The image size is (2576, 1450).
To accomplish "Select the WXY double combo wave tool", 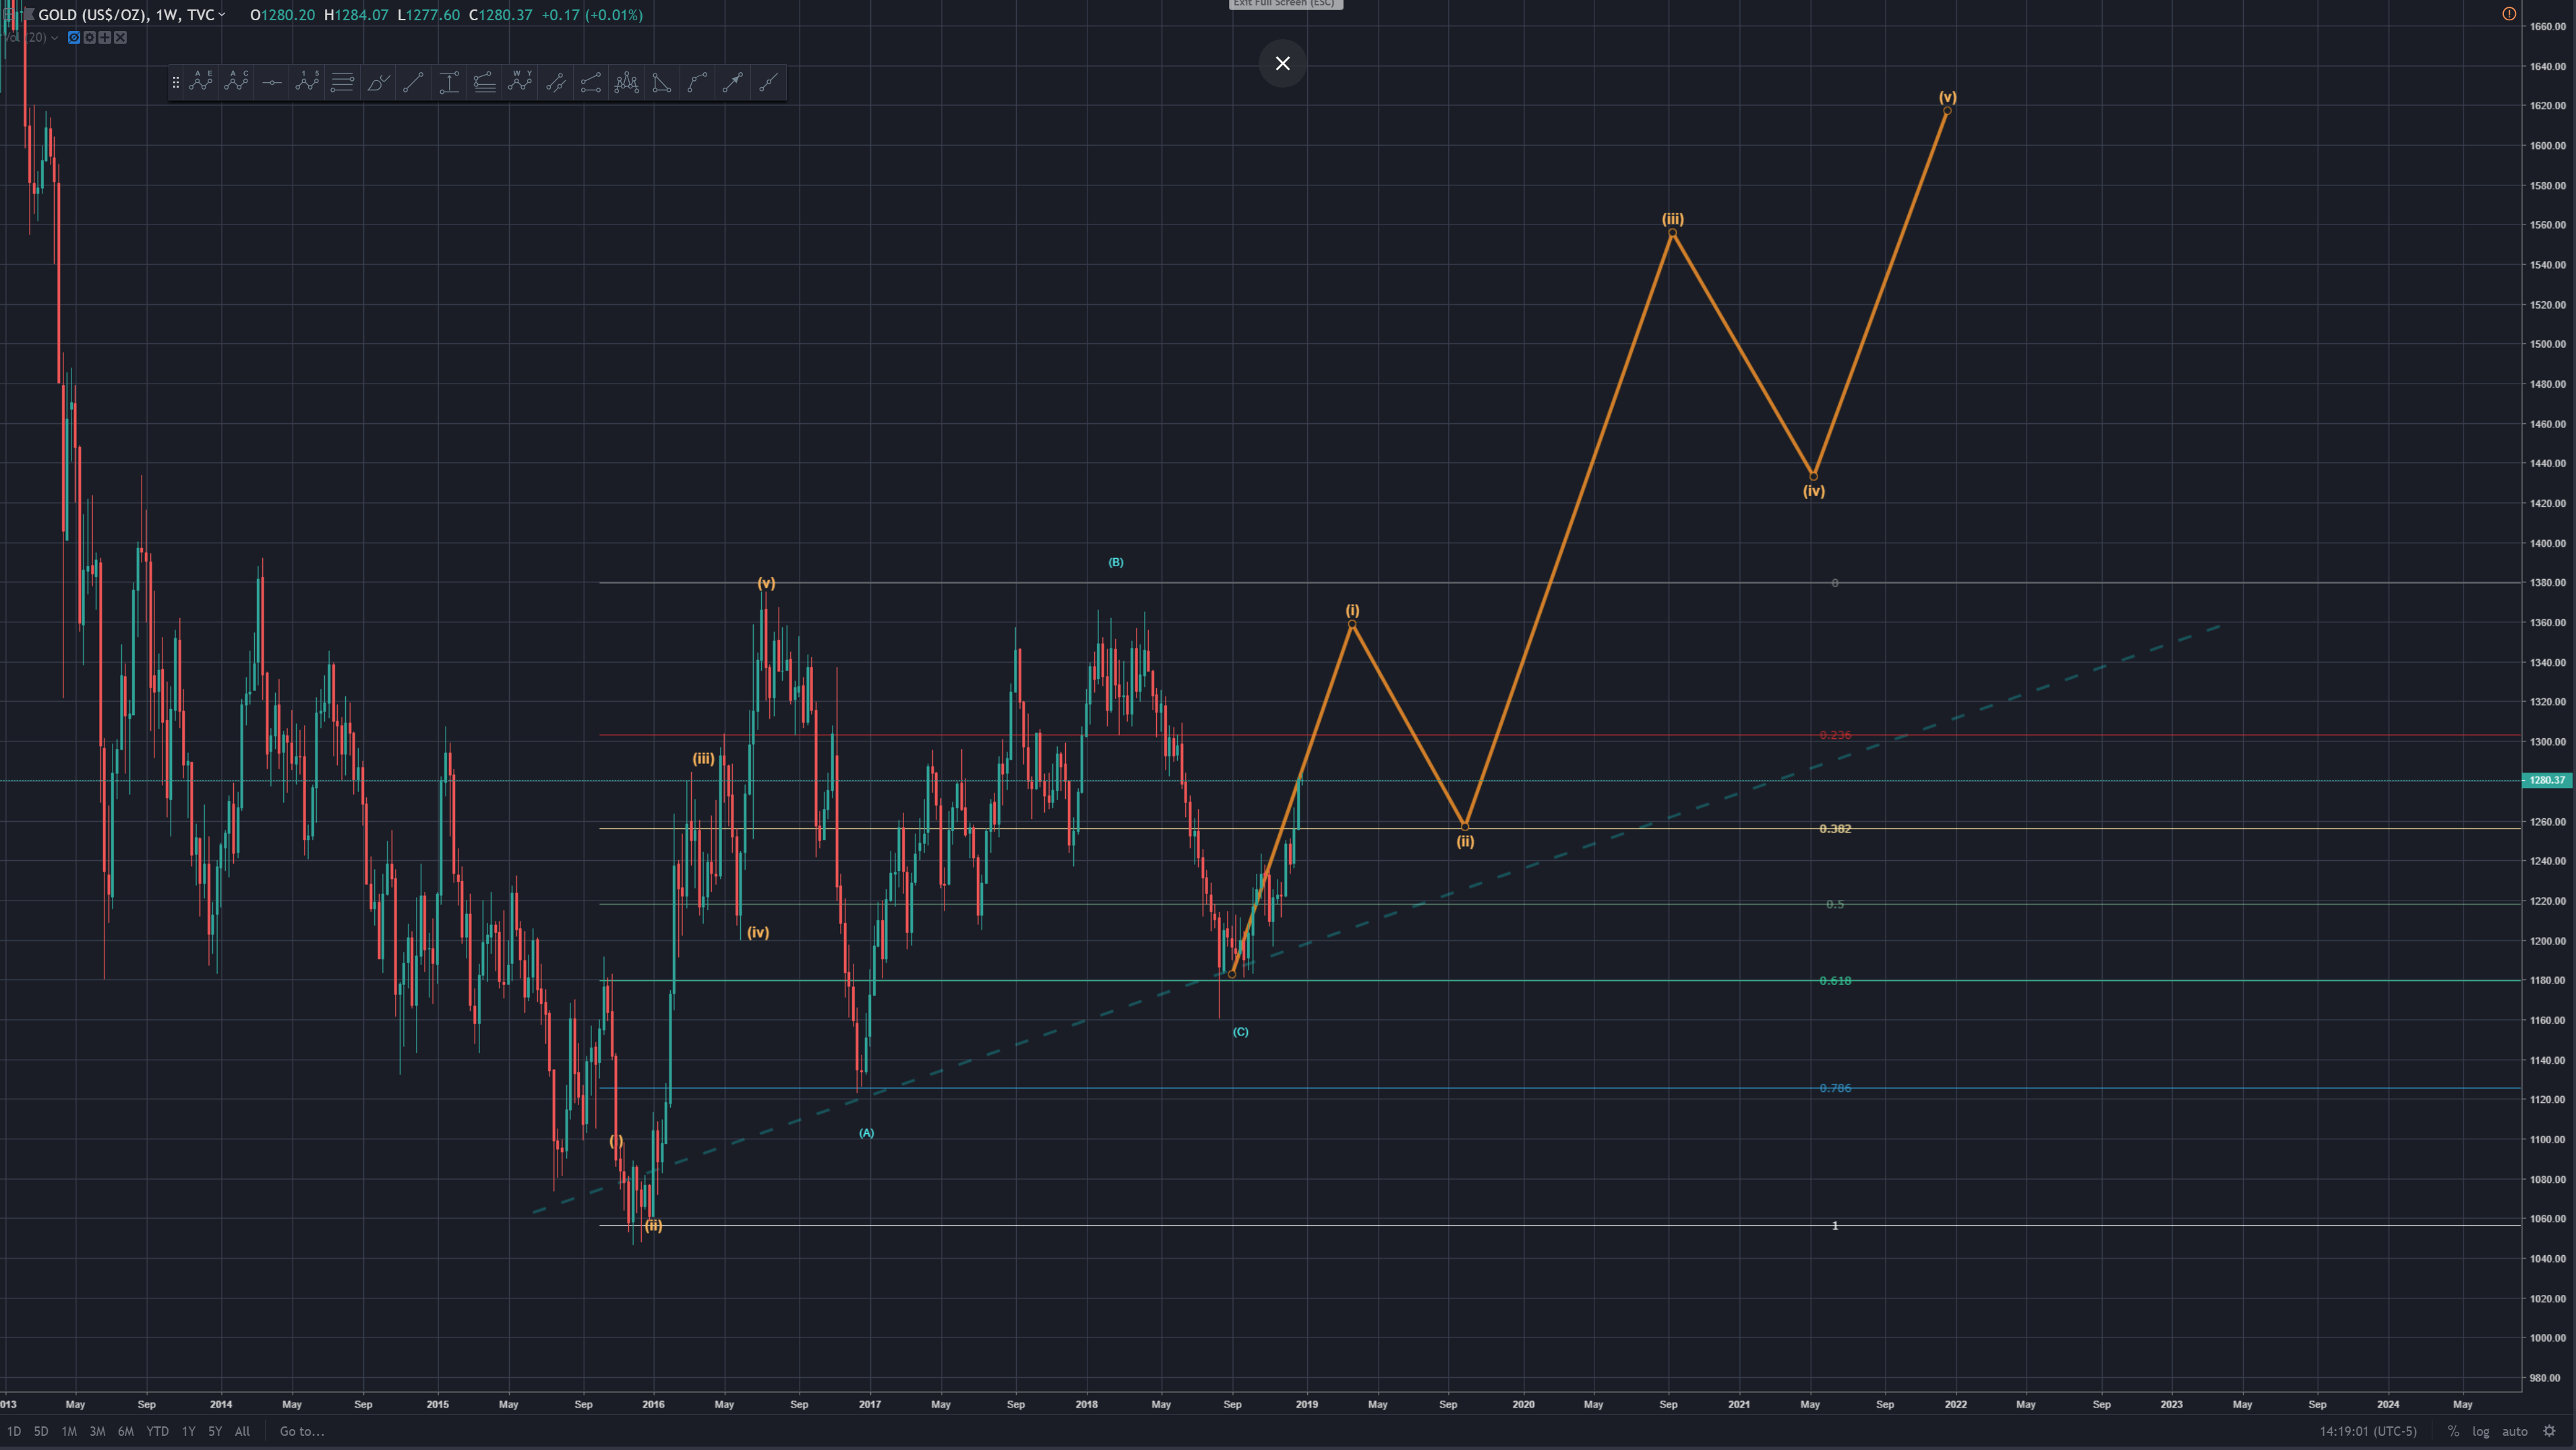I will coord(520,82).
